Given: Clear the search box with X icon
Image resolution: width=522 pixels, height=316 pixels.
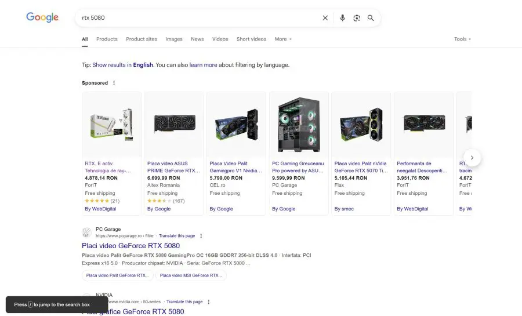Looking at the screenshot, I should (325, 18).
